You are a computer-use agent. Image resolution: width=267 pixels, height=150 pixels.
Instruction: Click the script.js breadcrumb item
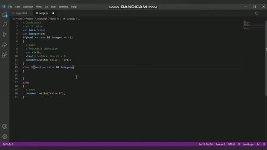click(69, 19)
